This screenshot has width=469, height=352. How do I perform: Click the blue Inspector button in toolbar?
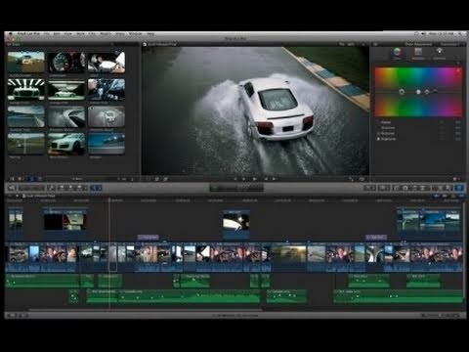click(459, 188)
